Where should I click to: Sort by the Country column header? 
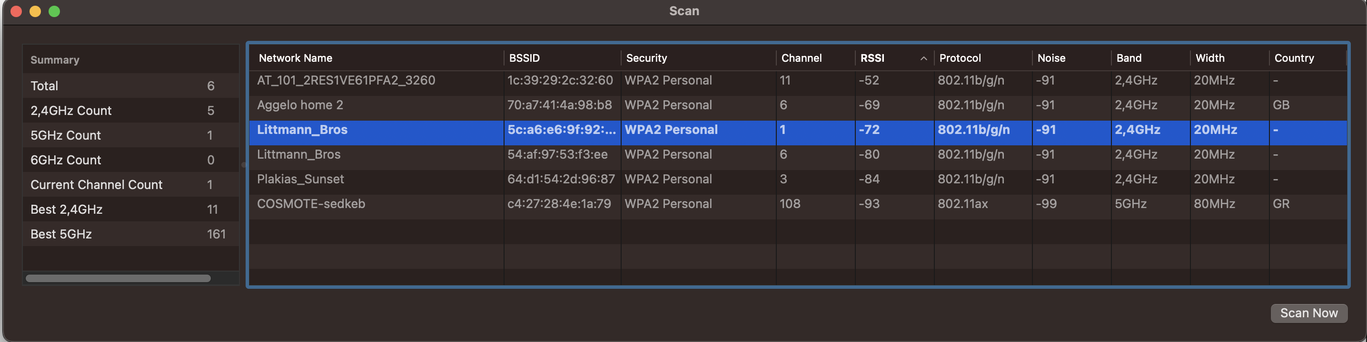point(1293,58)
